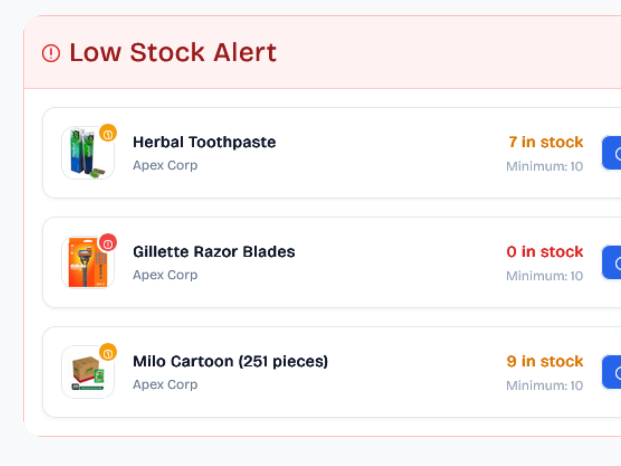Click the 9 in stock count for Milo Cartoon
Viewport: 621px width, 466px height.
pyautogui.click(x=545, y=361)
